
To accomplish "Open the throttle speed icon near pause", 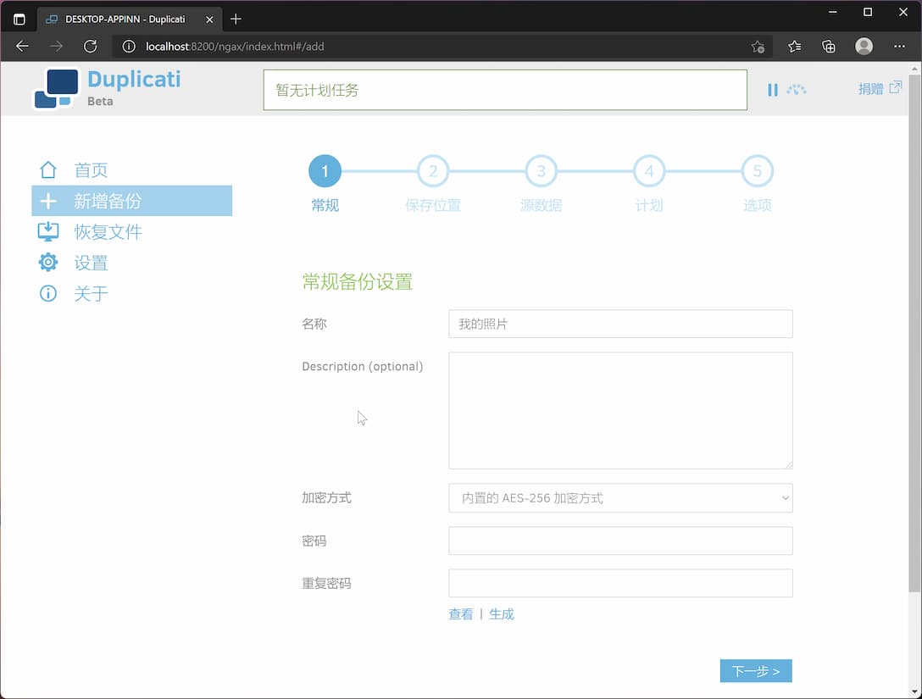I will (797, 90).
